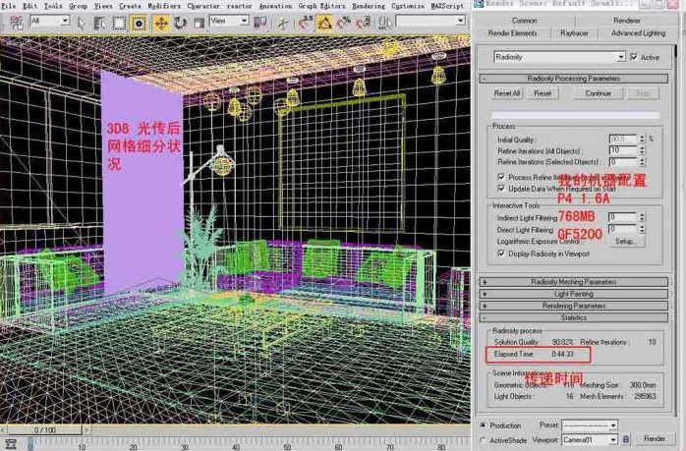This screenshot has height=451, width=686.
Task: Uncheck the Active checkbox beside Radiosity
Action: click(x=633, y=57)
